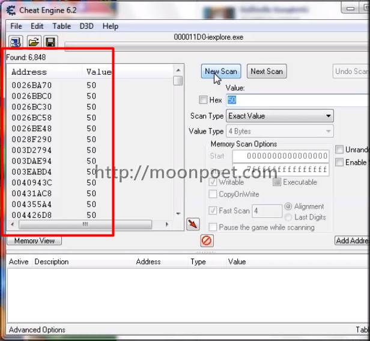Toggle the CopyOnWrite checkbox
Image resolution: width=370 pixels, height=341 pixels.
213,194
